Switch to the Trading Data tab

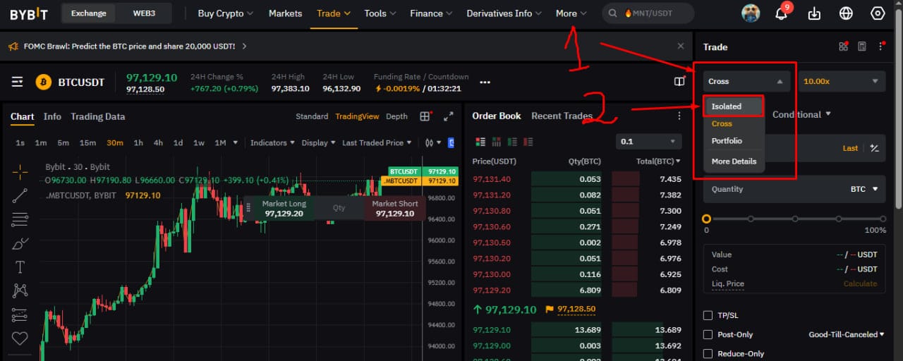point(97,116)
